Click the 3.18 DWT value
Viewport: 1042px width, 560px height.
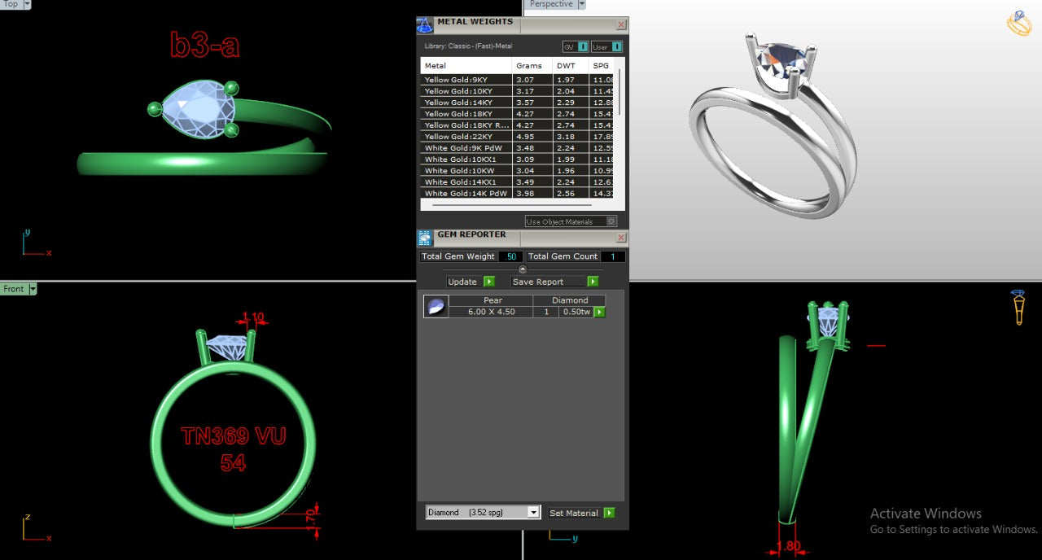pos(566,137)
